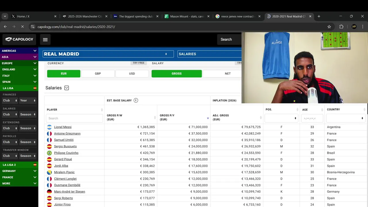Expand the France menu

(19, 177)
